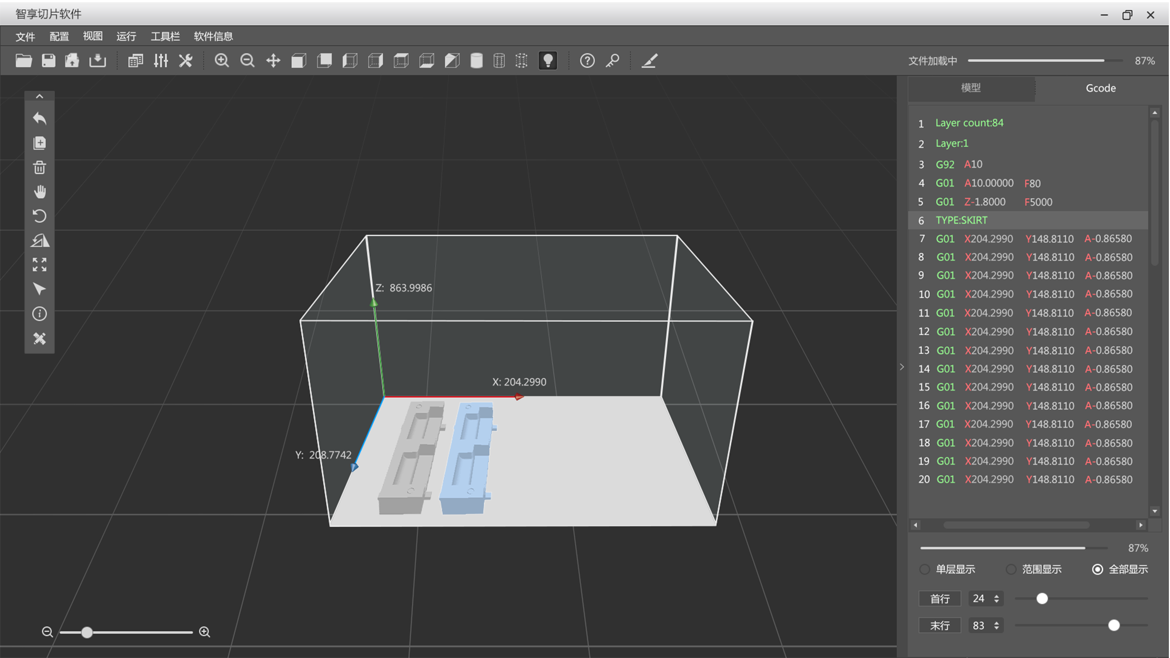Select the mirror tool in left sidebar

pyautogui.click(x=40, y=241)
